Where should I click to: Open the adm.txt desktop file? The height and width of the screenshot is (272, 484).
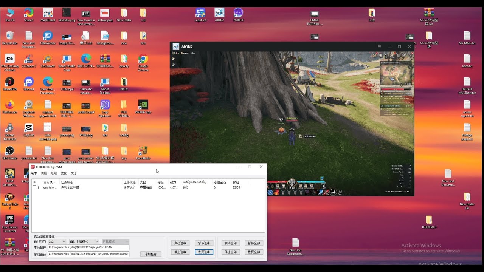click(467, 61)
